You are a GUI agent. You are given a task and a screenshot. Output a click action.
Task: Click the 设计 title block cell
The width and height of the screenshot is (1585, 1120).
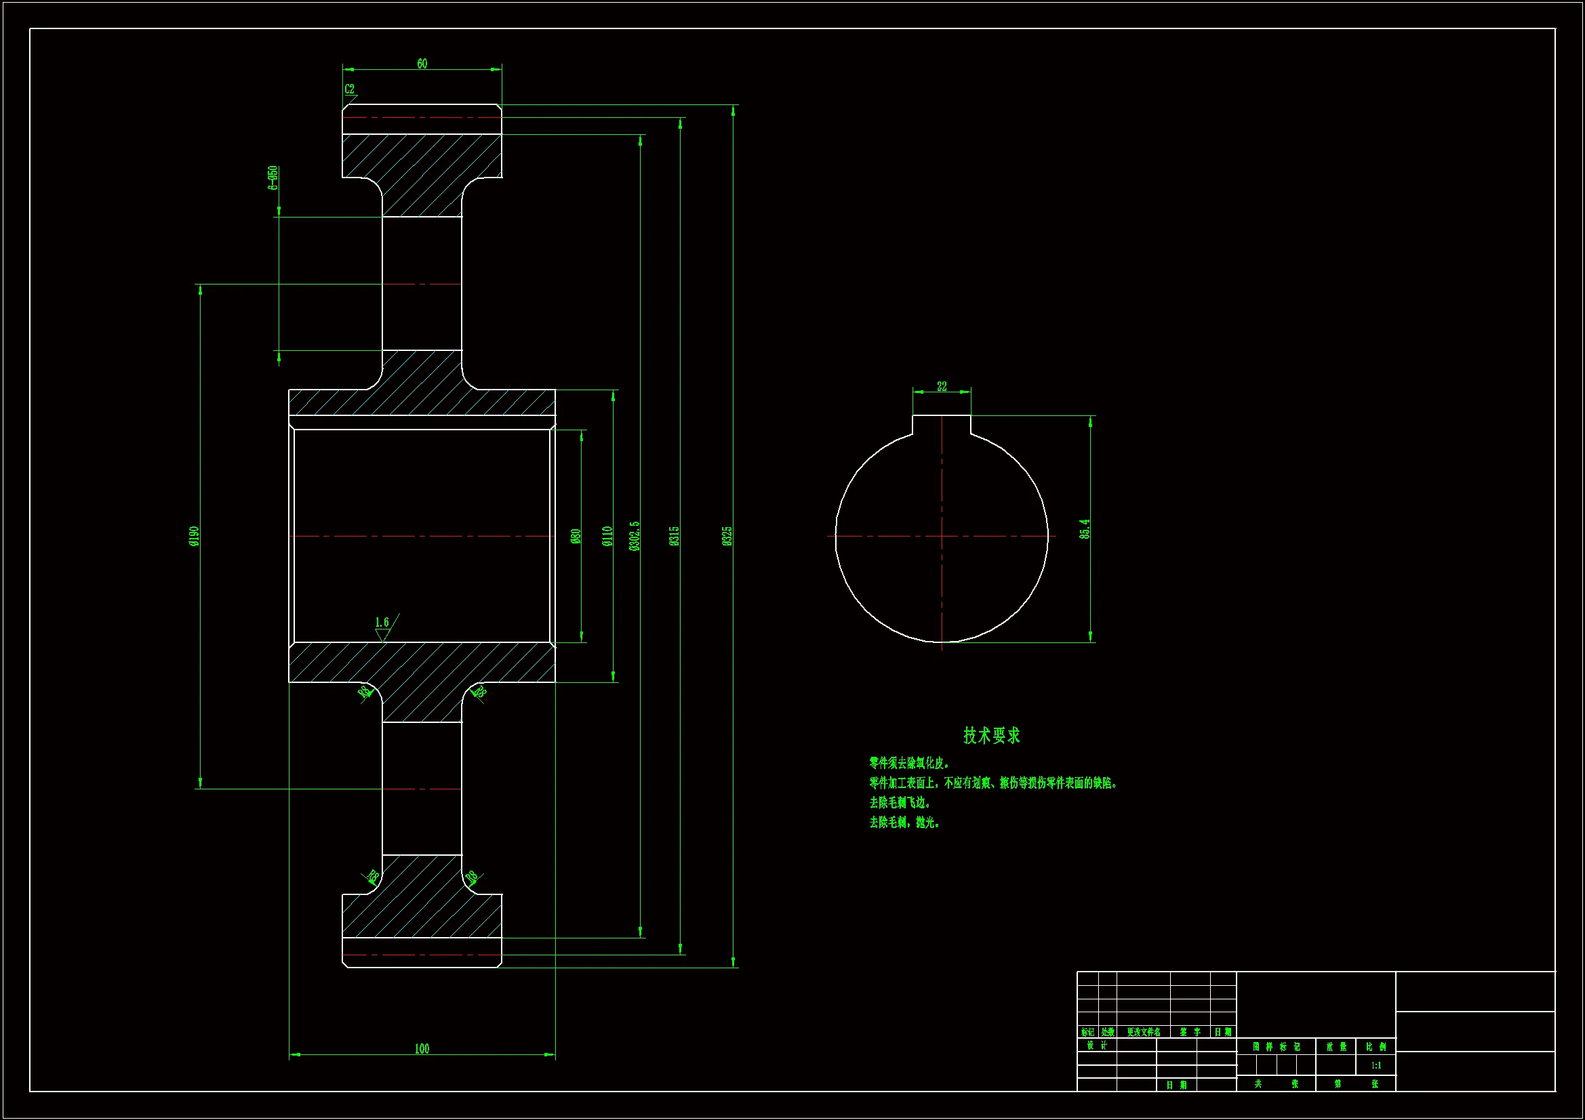click(1096, 1045)
